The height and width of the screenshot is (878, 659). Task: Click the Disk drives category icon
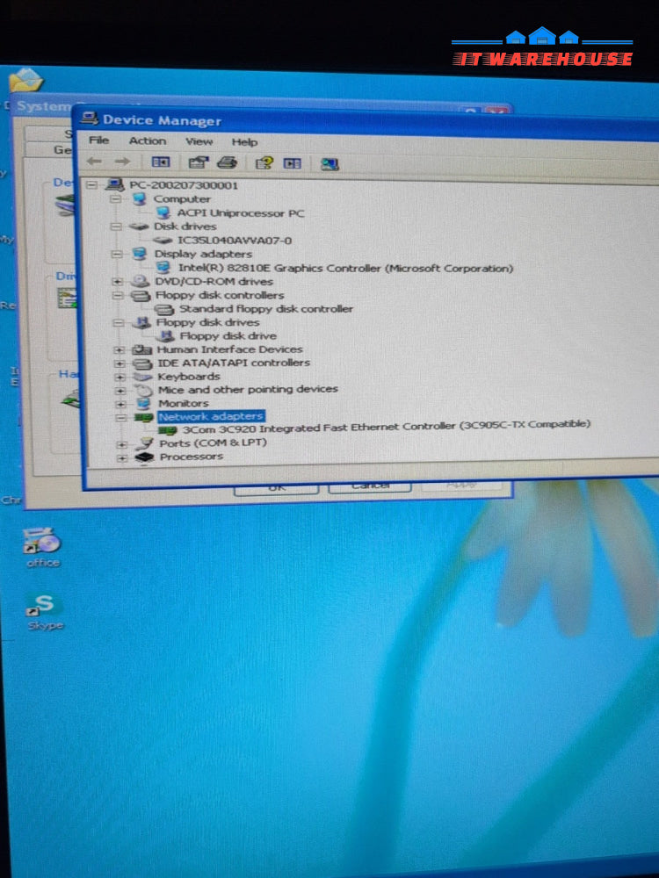pyautogui.click(x=139, y=227)
